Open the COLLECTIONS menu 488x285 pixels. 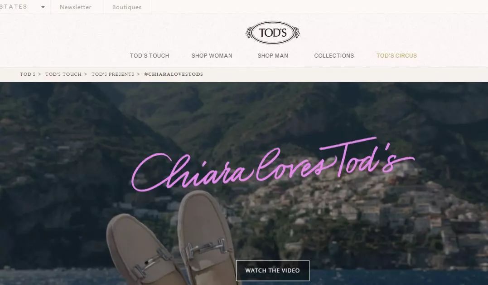pos(334,55)
